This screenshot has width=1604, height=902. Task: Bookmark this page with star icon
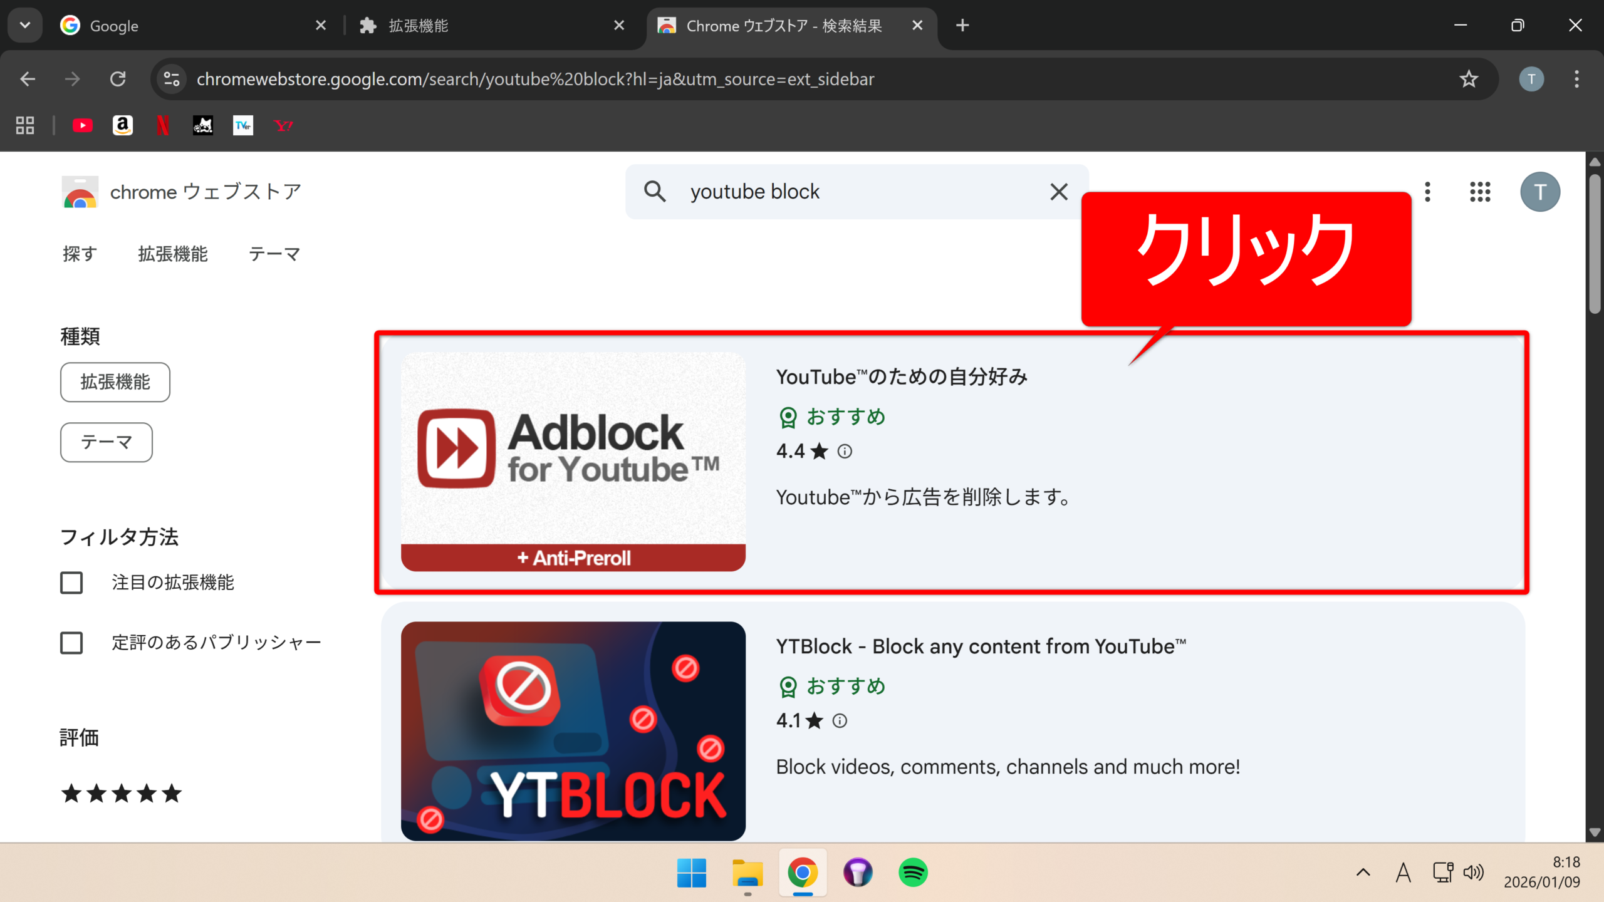point(1469,79)
